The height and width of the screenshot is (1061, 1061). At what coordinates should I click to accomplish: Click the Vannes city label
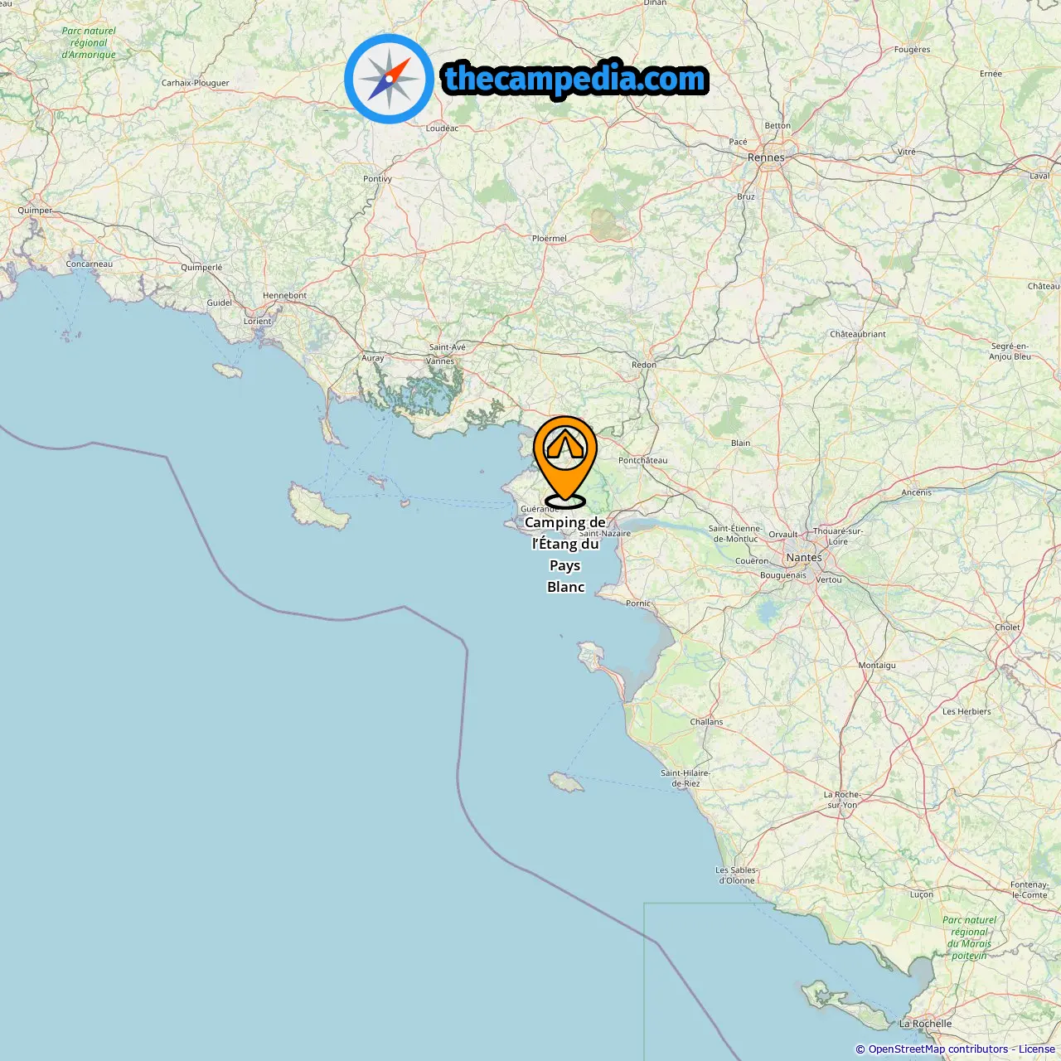tap(440, 361)
